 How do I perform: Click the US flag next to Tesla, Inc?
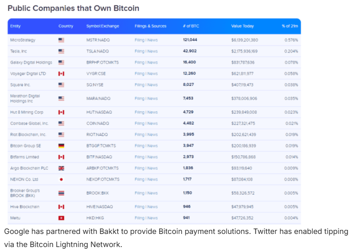click(61, 51)
